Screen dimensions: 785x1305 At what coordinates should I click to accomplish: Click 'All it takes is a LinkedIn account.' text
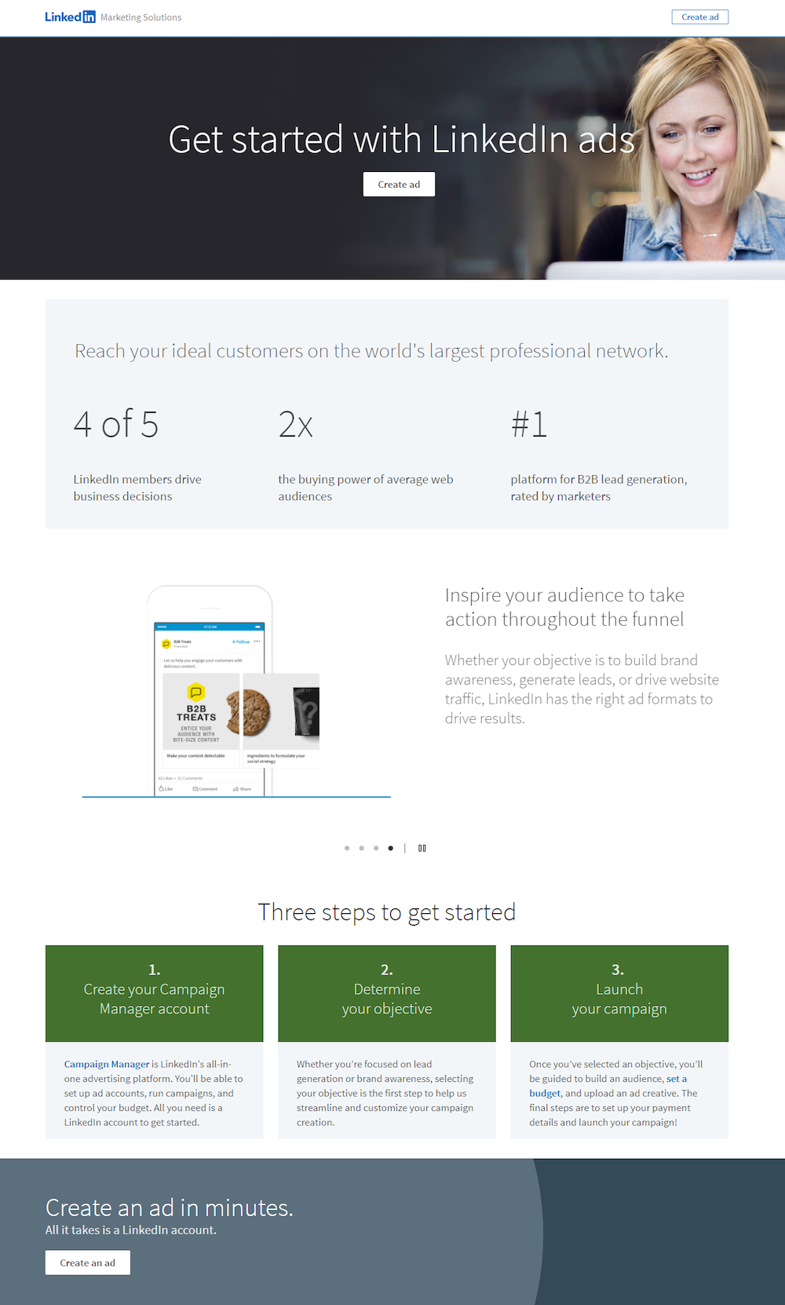pos(131,1230)
